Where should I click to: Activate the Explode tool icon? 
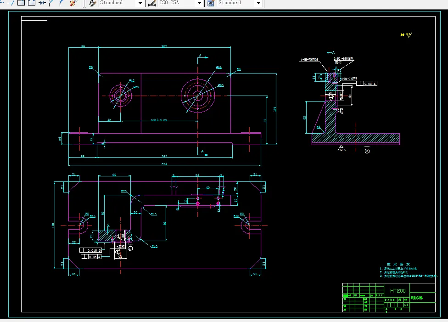click(73, 3)
